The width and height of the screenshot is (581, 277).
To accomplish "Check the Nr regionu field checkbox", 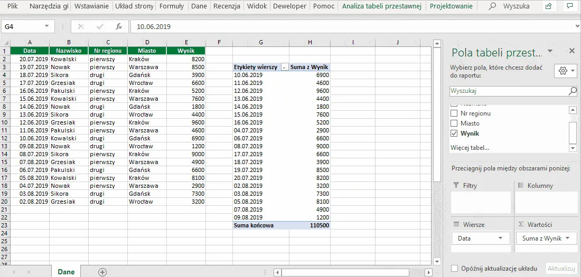I will pos(454,113).
